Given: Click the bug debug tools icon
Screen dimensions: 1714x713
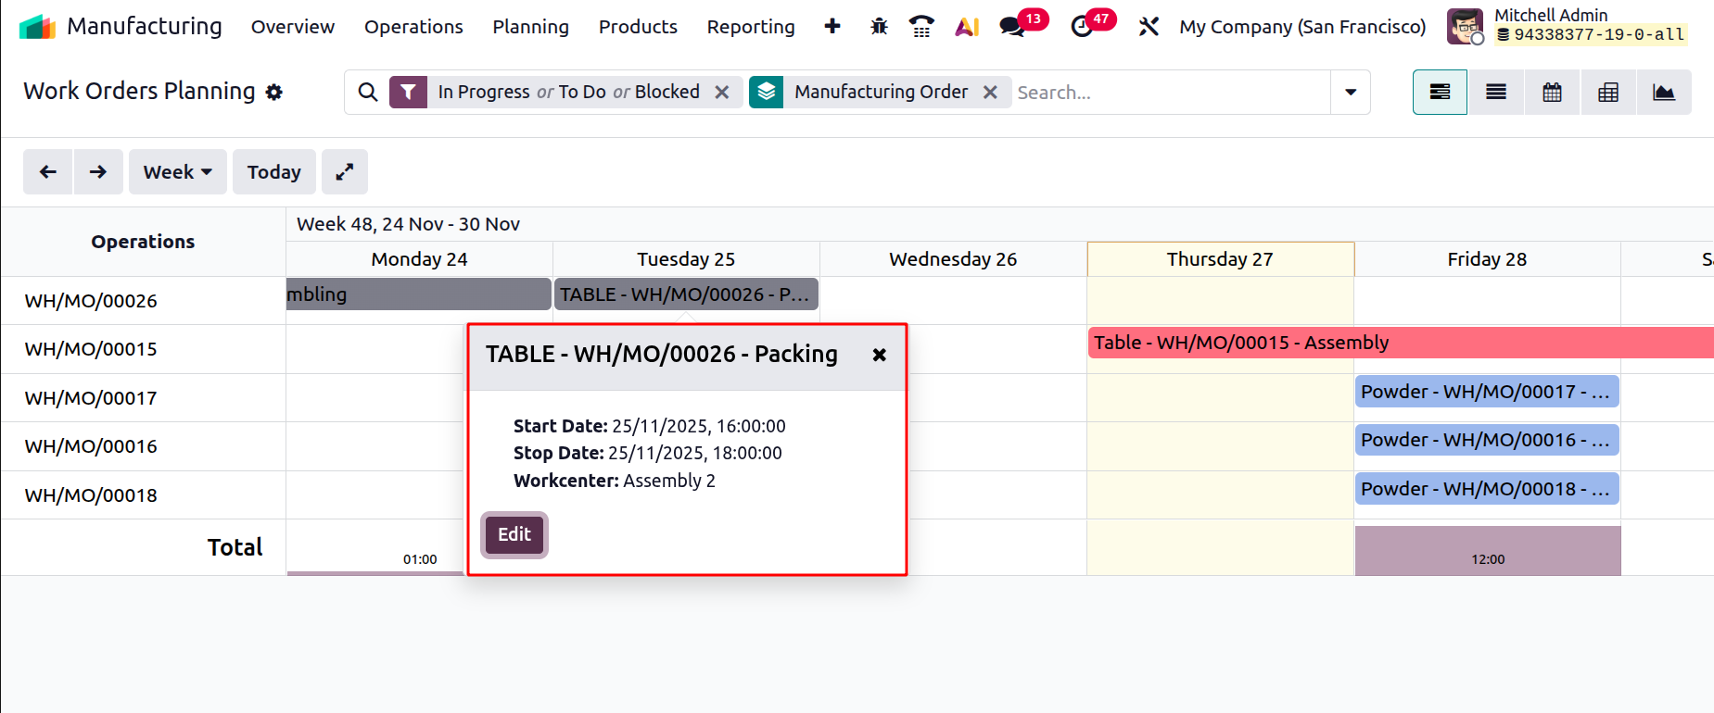Looking at the screenshot, I should (879, 27).
